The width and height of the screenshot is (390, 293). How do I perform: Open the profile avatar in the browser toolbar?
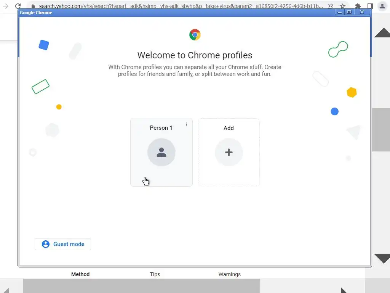click(382, 6)
